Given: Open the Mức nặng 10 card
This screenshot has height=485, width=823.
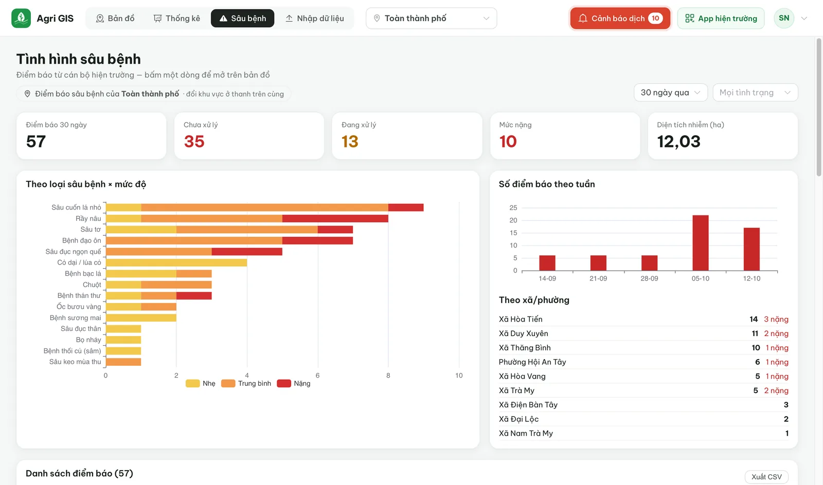Looking at the screenshot, I should 565,136.
